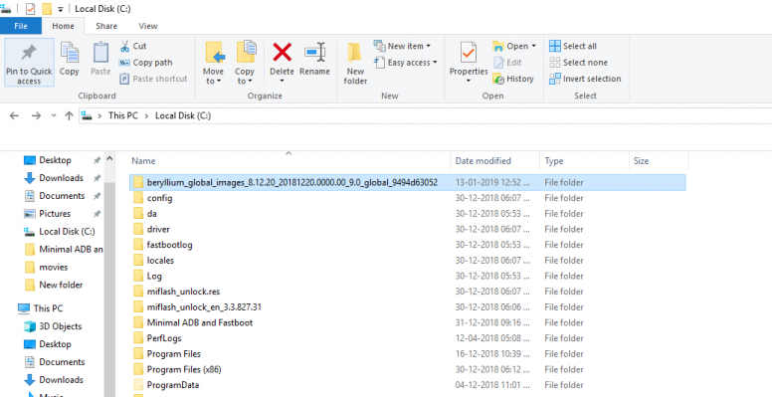Open Local Disk (C:) in sidebar
This screenshot has height=397, width=772.
tap(67, 232)
